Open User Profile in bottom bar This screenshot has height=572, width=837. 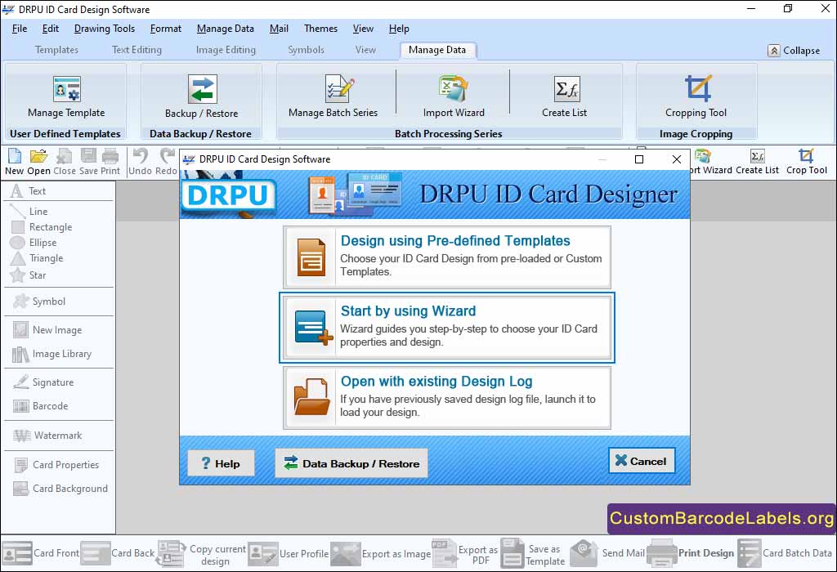[x=289, y=554]
